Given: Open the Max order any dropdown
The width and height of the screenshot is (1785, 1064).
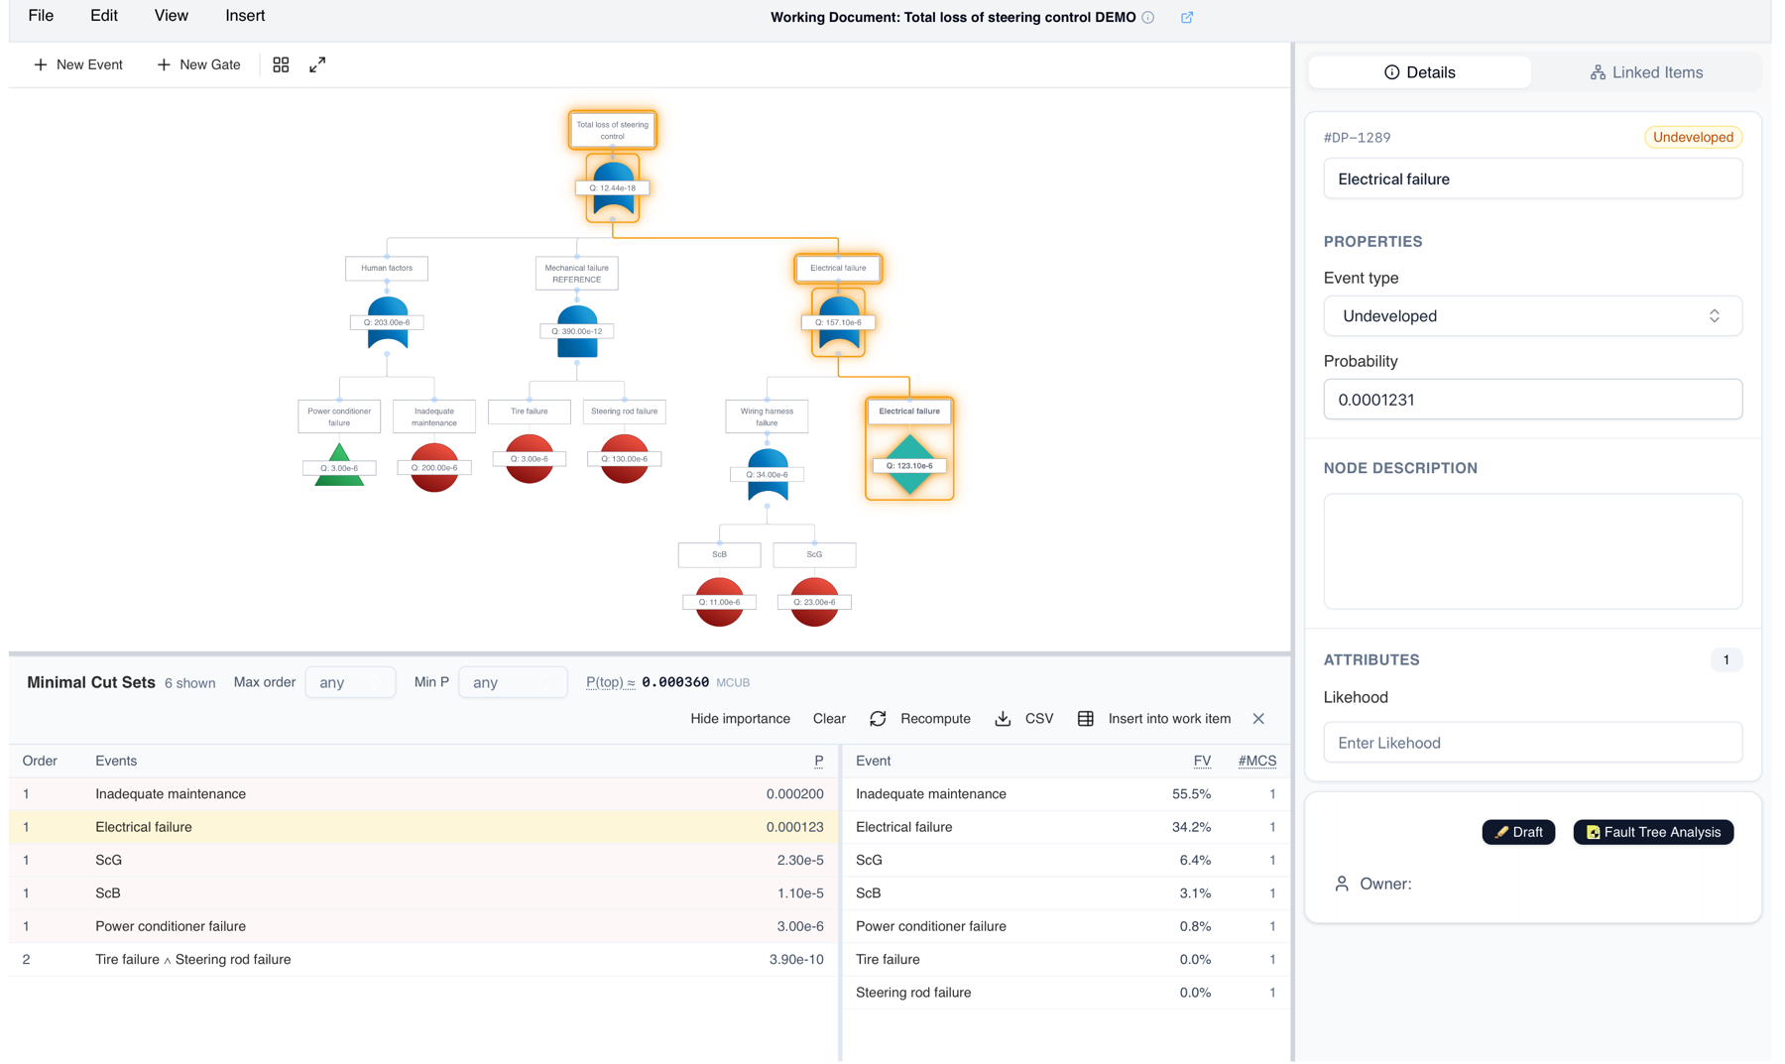Looking at the screenshot, I should point(350,682).
